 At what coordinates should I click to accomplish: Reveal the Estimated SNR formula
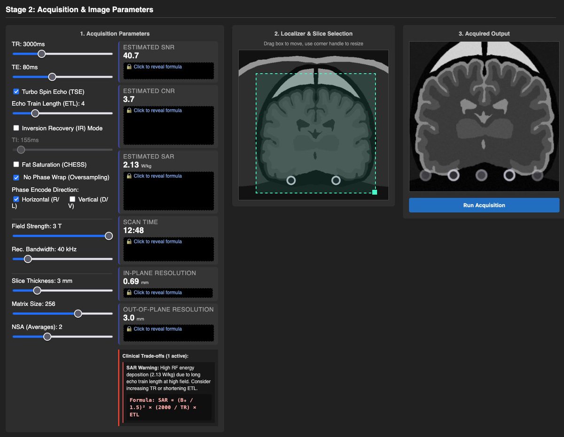169,71
